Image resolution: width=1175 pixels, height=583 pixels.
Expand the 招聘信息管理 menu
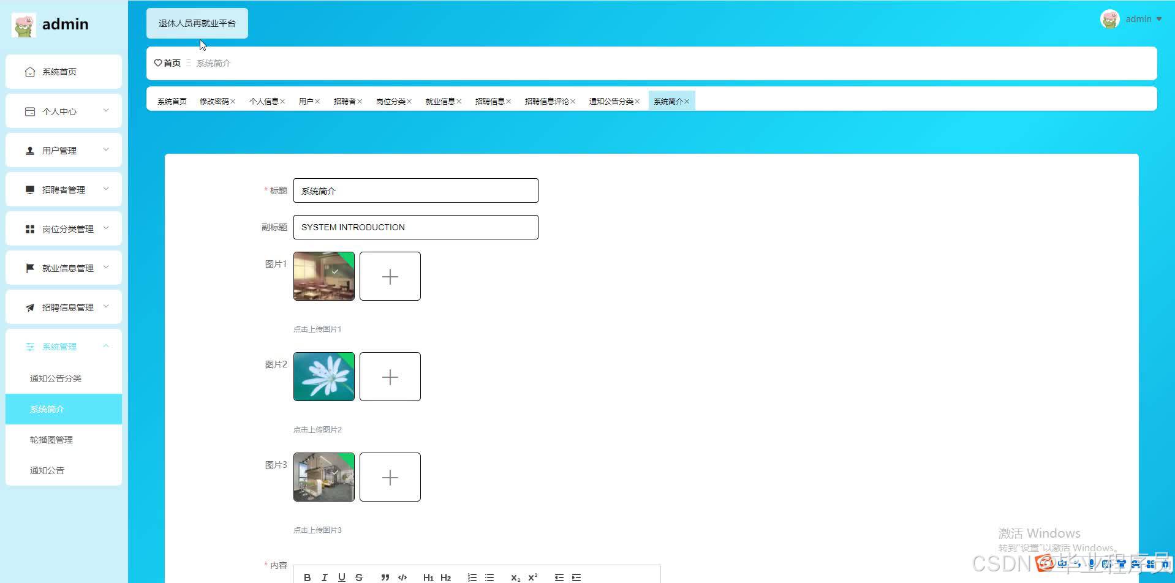click(64, 307)
